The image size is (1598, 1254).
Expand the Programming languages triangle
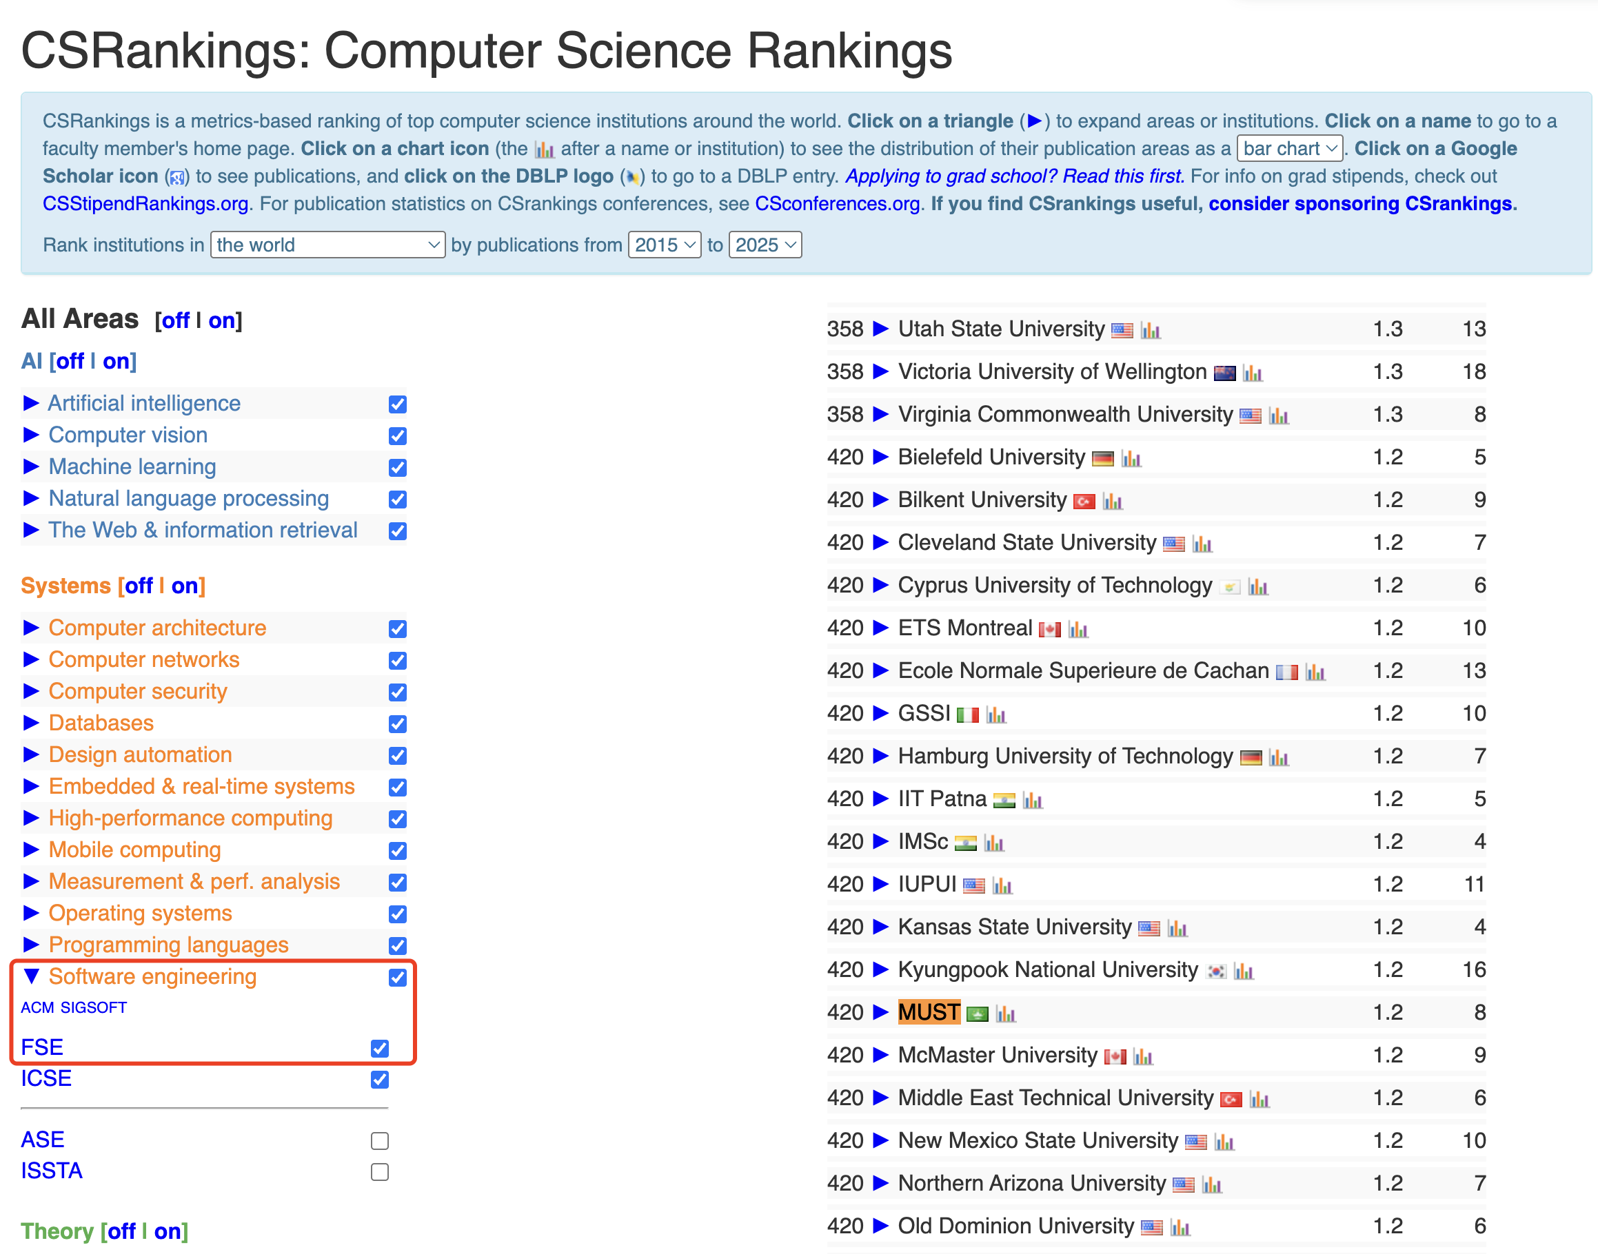pos(31,944)
